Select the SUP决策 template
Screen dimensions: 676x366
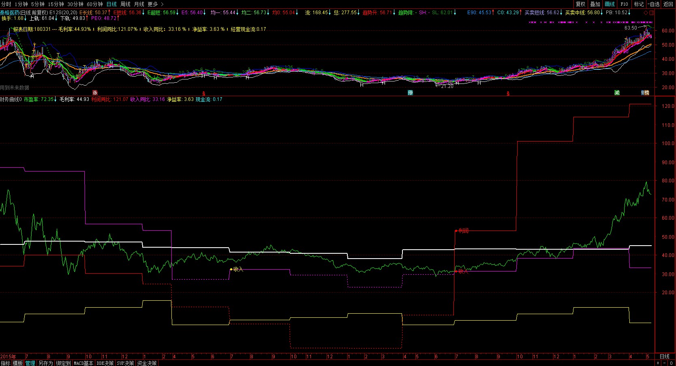coord(126,363)
